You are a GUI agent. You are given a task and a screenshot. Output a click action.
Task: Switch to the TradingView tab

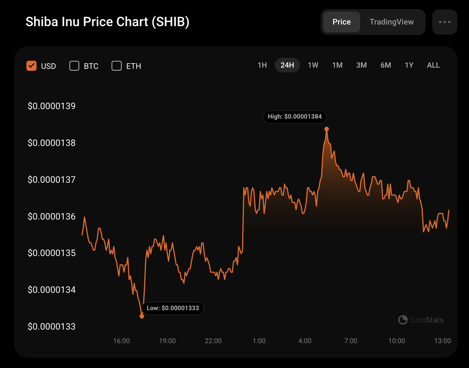(x=392, y=22)
